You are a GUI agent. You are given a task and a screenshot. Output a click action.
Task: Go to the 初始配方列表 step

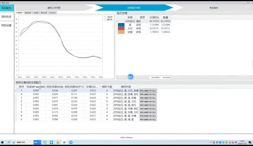coord(134,8)
